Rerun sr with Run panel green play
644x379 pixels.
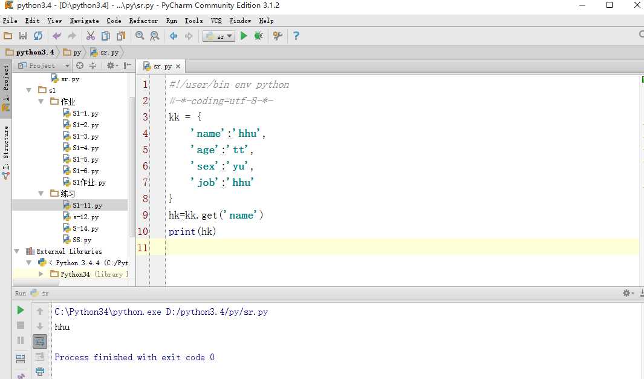coord(21,311)
